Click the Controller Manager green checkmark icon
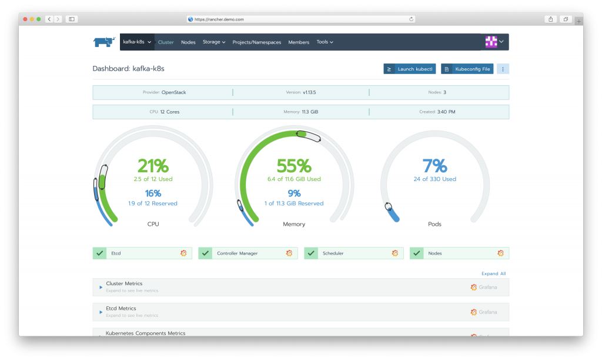 pyautogui.click(x=205, y=253)
